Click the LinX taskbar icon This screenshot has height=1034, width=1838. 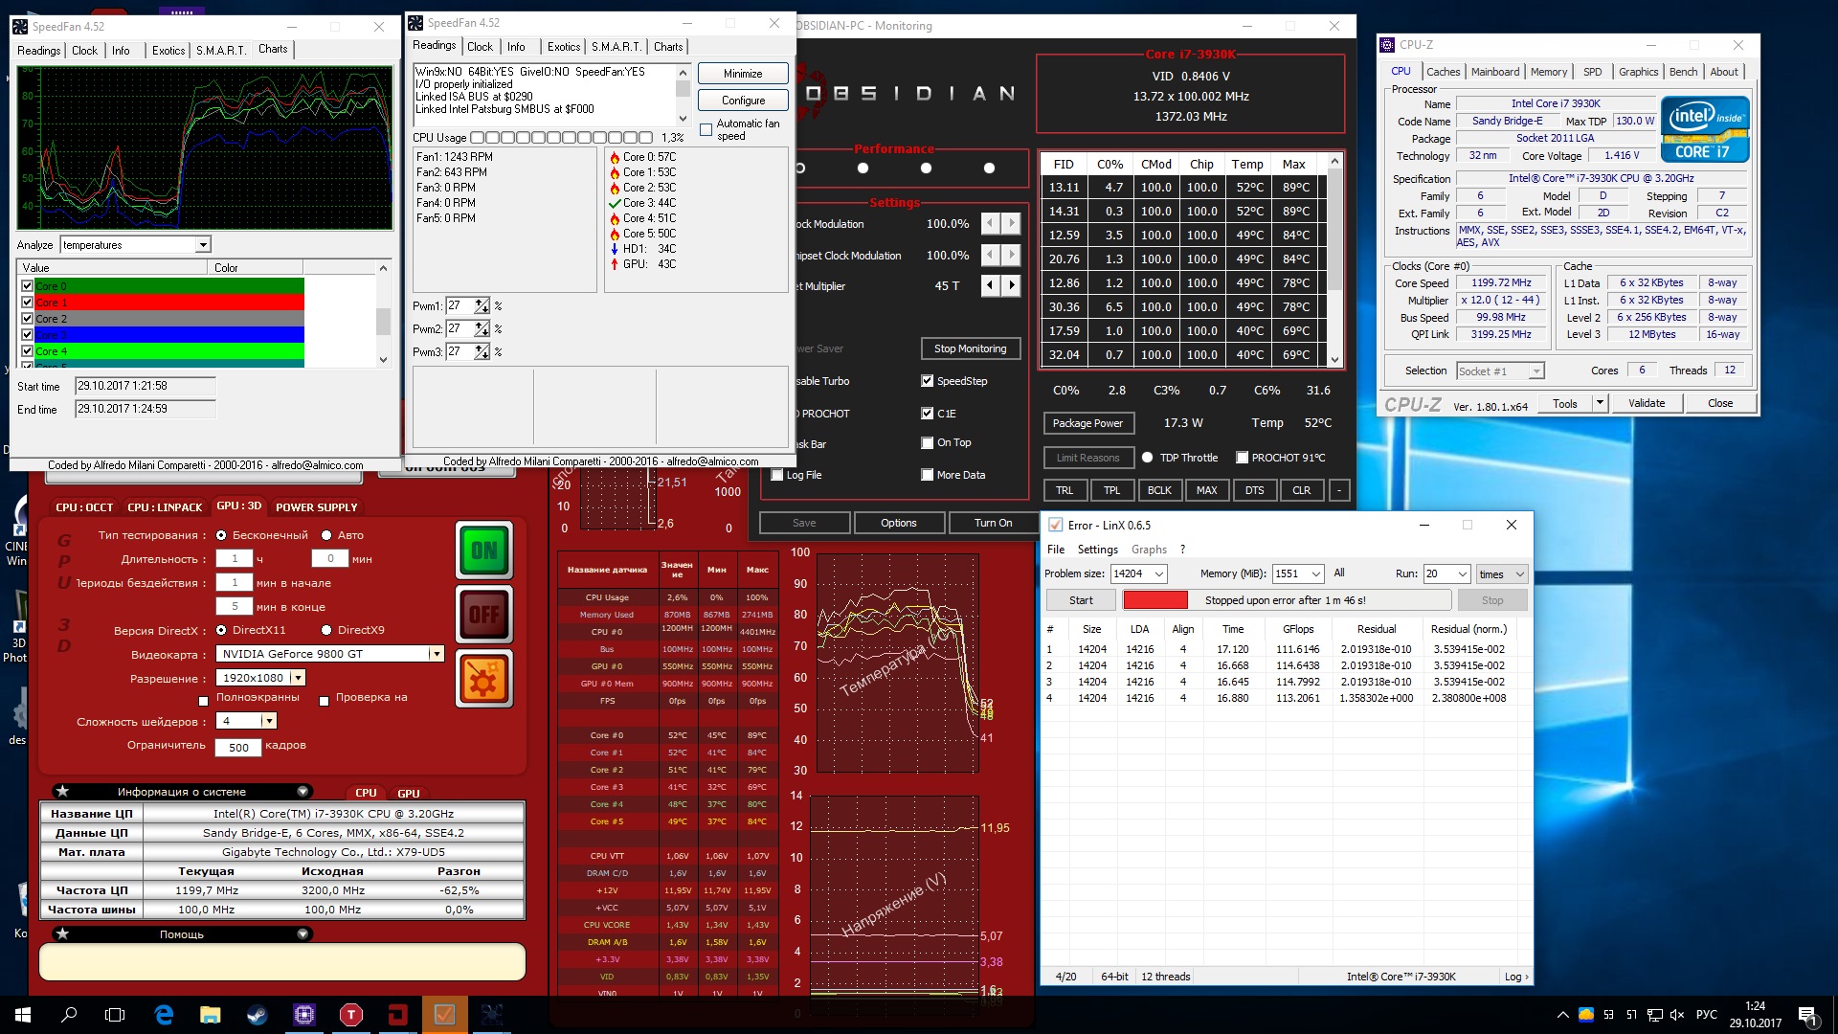444,1015
